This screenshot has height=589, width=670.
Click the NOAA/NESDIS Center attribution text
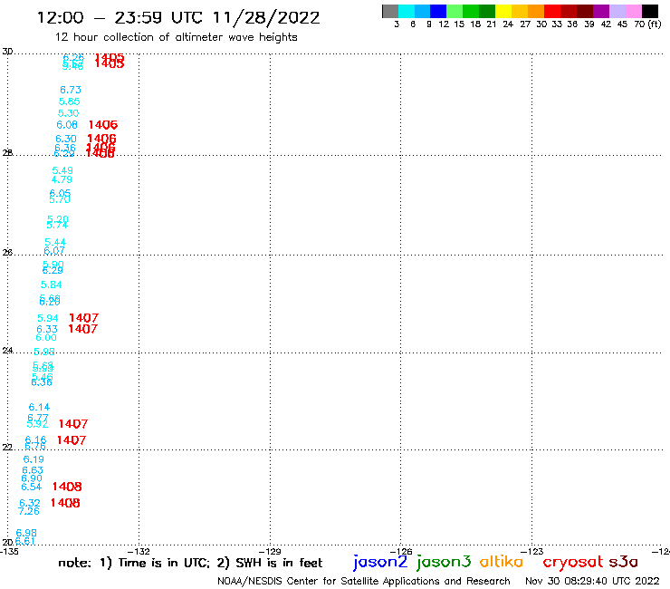tap(364, 582)
